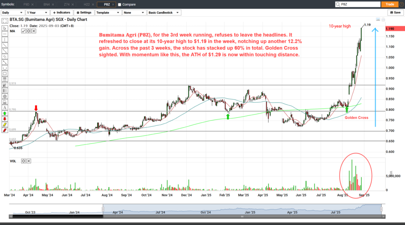This screenshot has height=225, width=405.
Task: Switch to the H22 symbol tab
Action: (x=87, y=5)
